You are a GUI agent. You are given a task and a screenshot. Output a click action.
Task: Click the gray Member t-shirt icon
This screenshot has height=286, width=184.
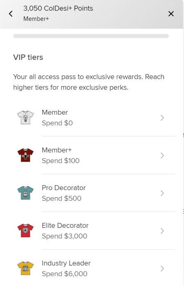[x=25, y=118]
